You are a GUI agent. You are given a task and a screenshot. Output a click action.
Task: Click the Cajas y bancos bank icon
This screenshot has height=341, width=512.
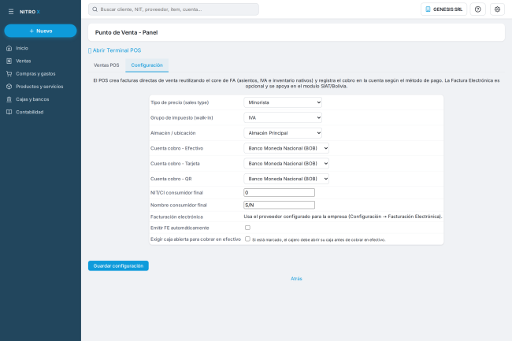9,99
